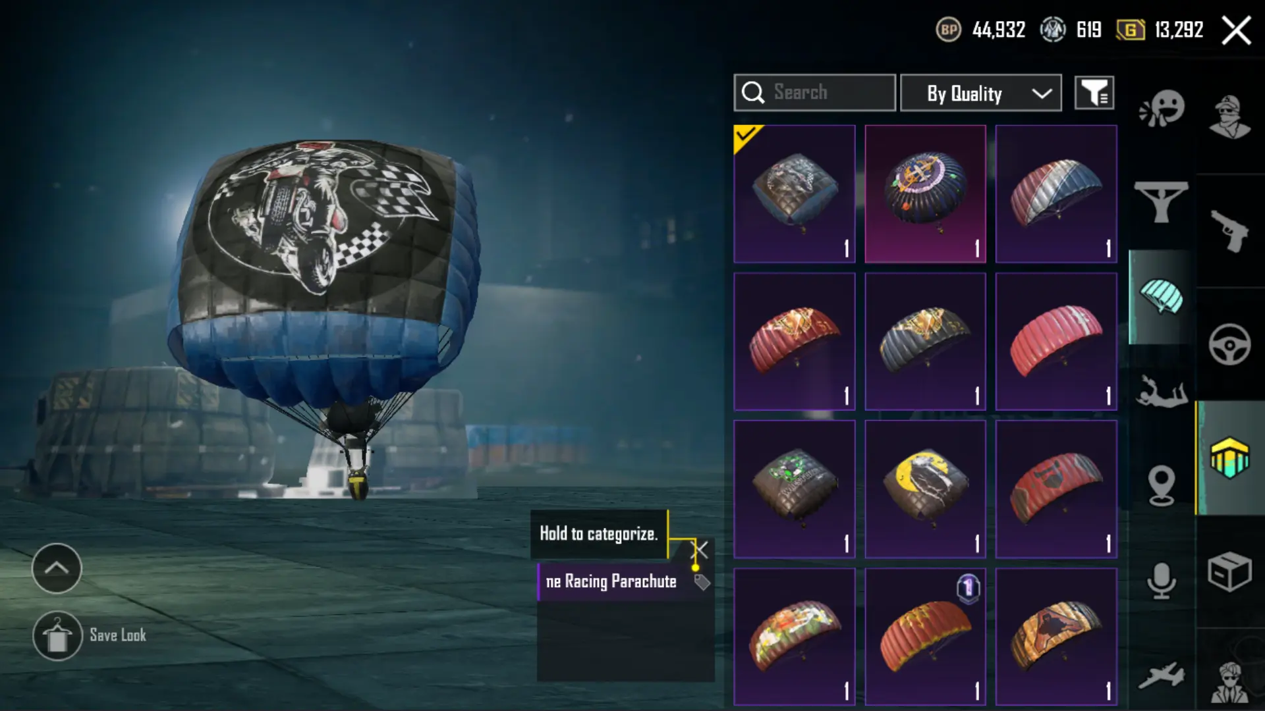Select the equipped racing parachute with checkmark
Screen dimensions: 1265x711
795,194
